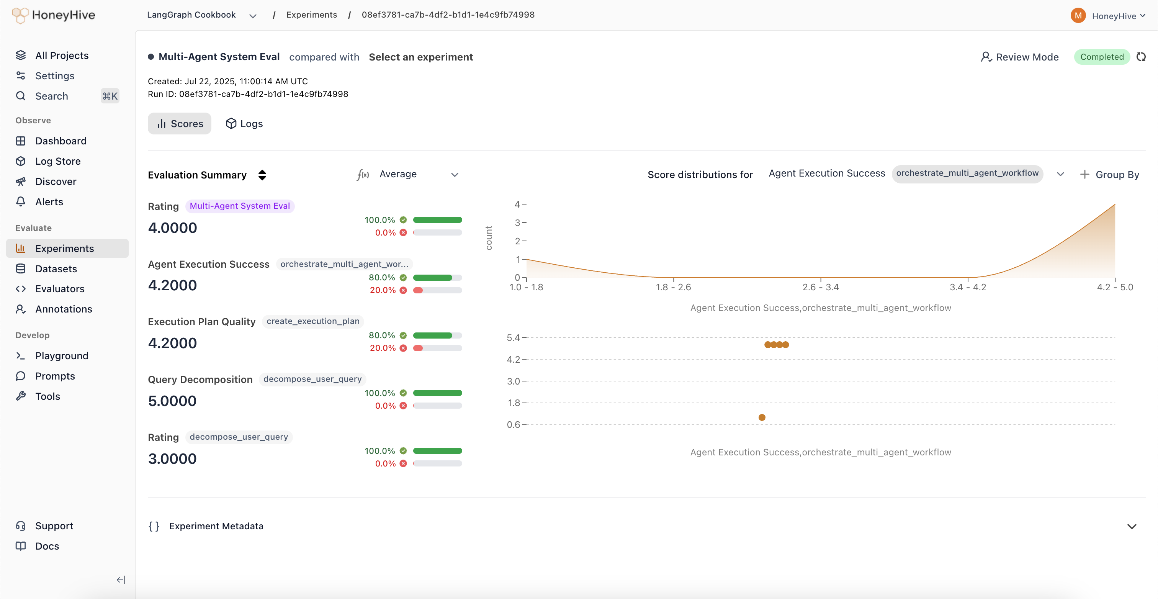
Task: Expand the LangGraph Cookbook project dropdown
Action: 253,16
